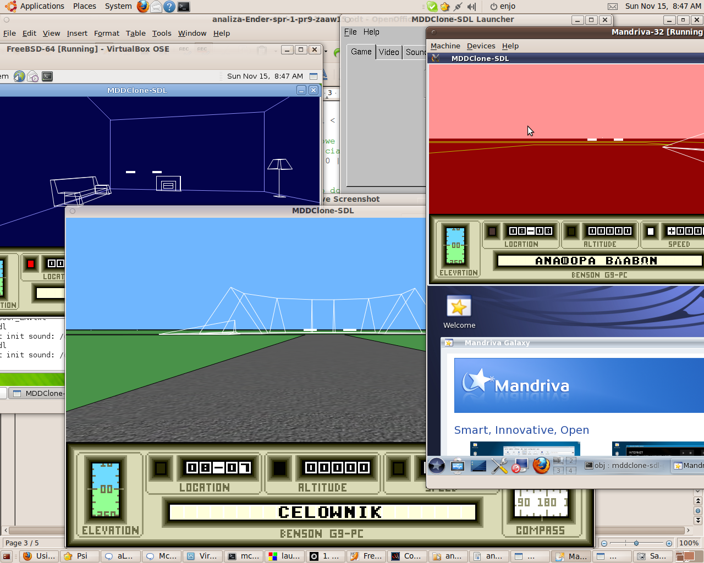Click the help question-mark icon in the top panel
This screenshot has width=704, height=563.
point(170,7)
